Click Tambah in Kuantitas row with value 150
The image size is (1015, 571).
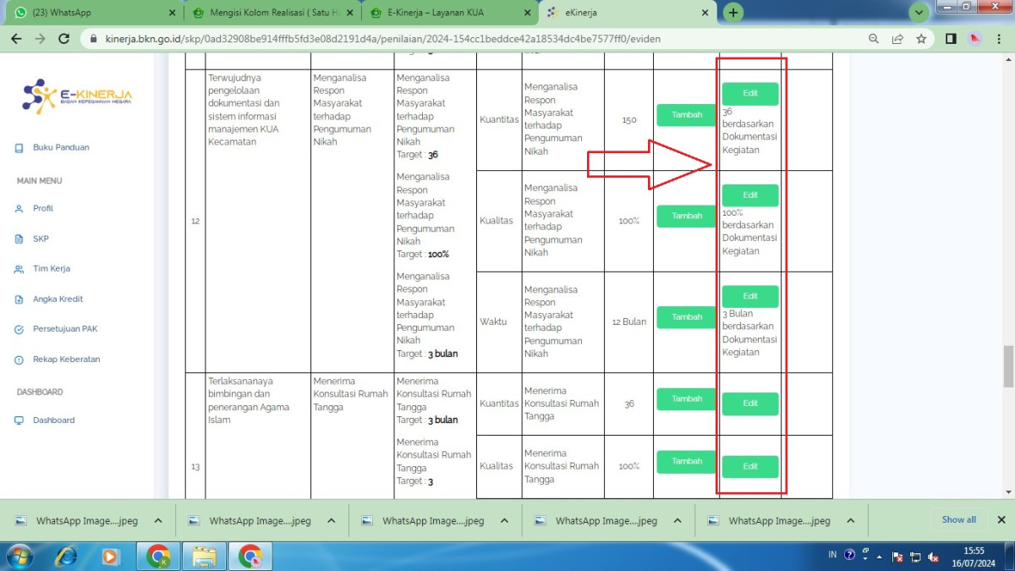[687, 115]
